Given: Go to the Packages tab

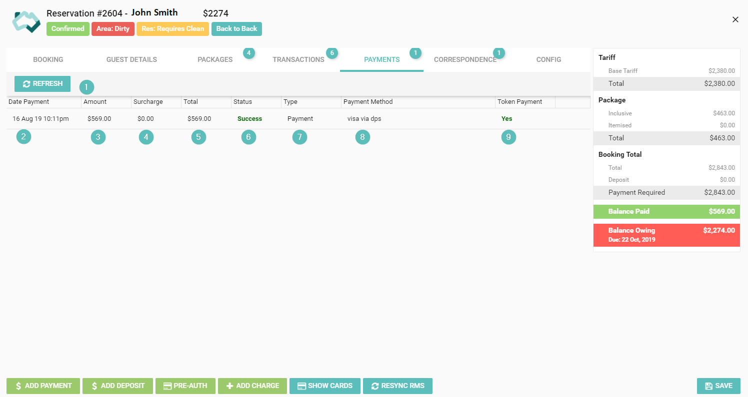Looking at the screenshot, I should click(x=215, y=60).
